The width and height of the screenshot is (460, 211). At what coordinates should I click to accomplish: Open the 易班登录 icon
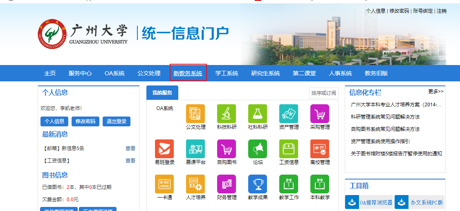pos(164,149)
